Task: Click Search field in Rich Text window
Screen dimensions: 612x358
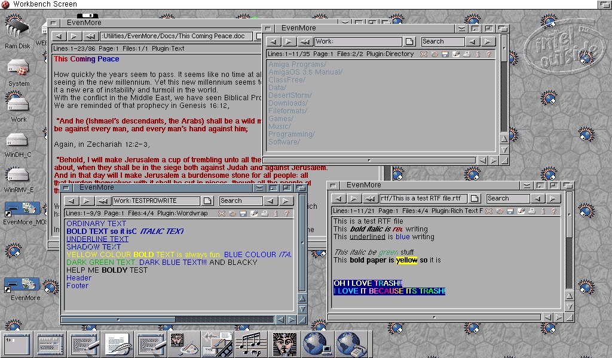Action: pos(507,199)
